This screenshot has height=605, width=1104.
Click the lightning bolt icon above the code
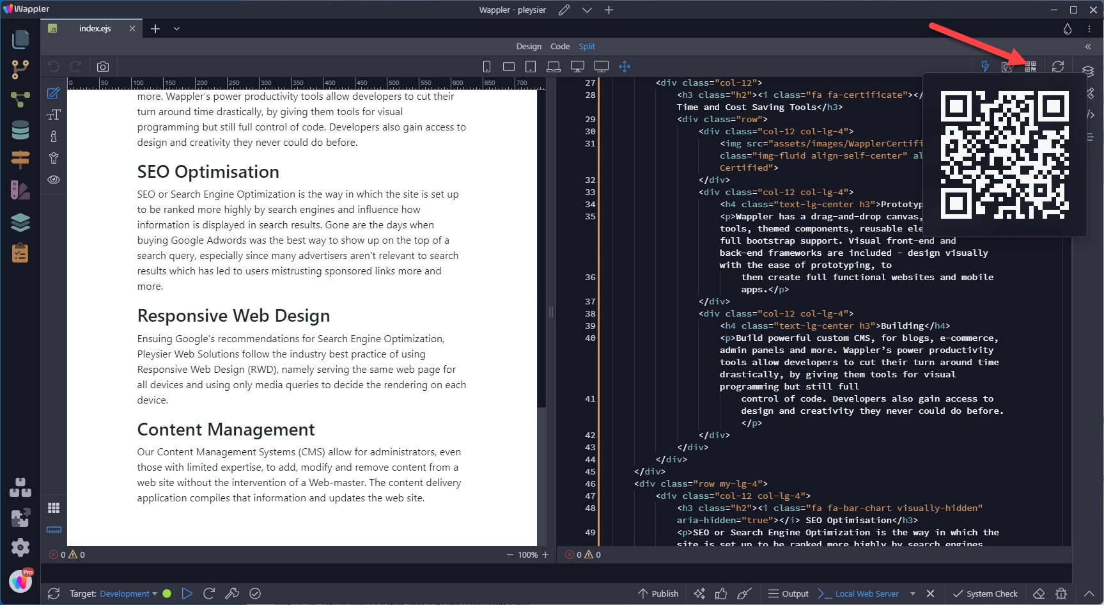pos(985,67)
